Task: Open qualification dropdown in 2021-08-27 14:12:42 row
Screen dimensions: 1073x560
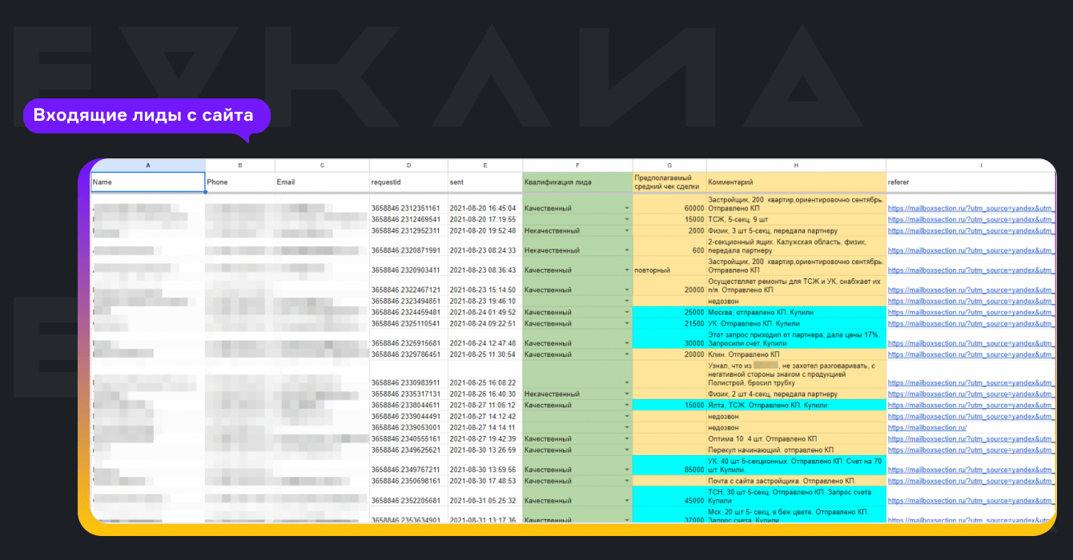Action: click(627, 417)
